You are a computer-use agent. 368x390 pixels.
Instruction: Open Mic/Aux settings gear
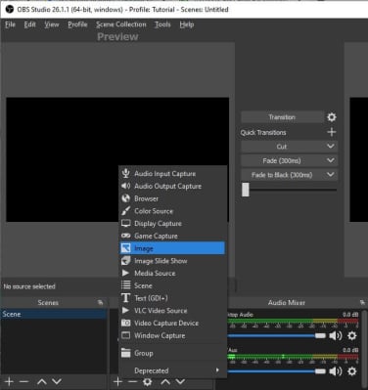tap(352, 371)
